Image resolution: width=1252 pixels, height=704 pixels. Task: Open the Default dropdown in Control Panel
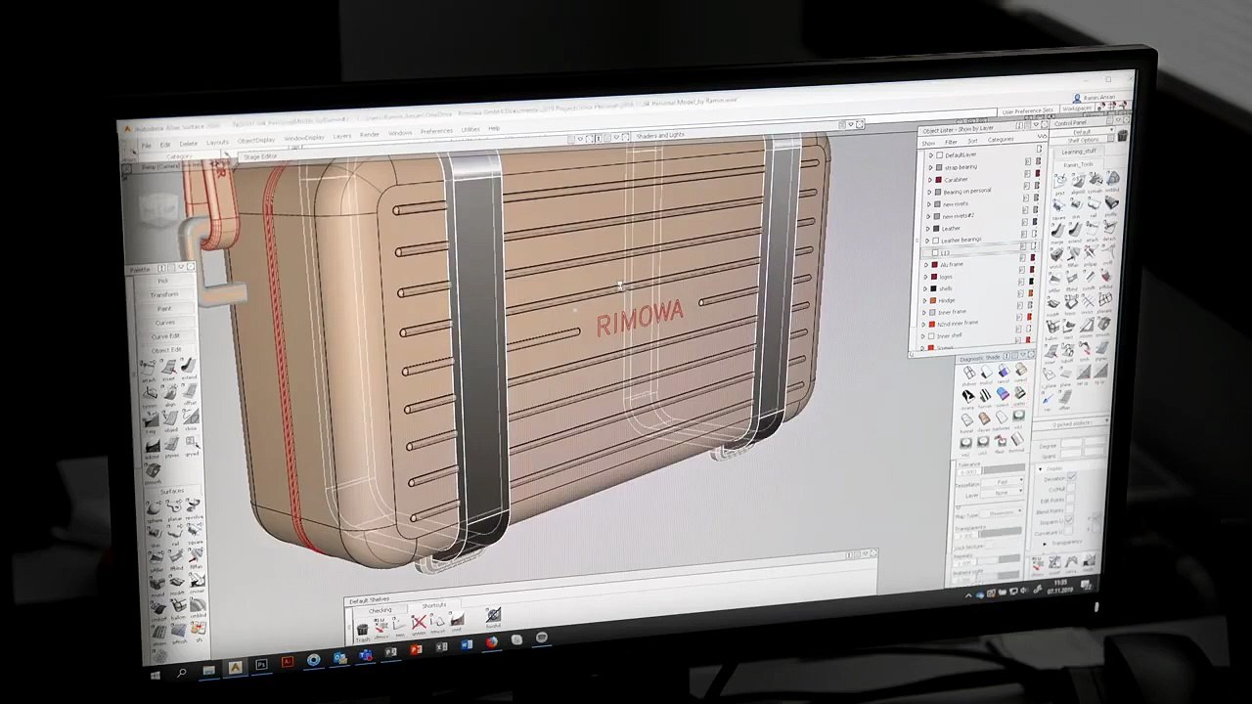pyautogui.click(x=1083, y=132)
